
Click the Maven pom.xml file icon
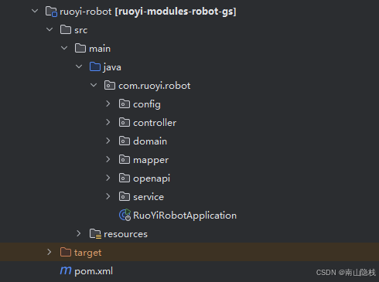pyautogui.click(x=66, y=270)
